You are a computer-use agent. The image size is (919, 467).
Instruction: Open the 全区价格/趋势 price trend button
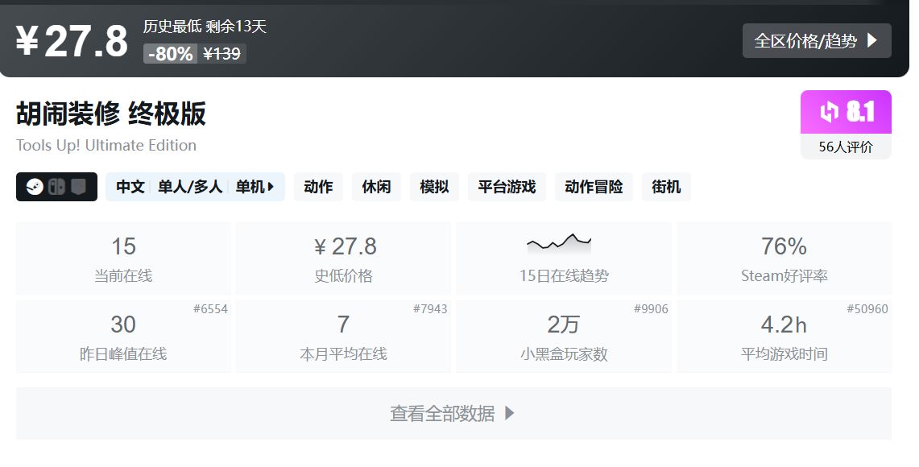[817, 40]
